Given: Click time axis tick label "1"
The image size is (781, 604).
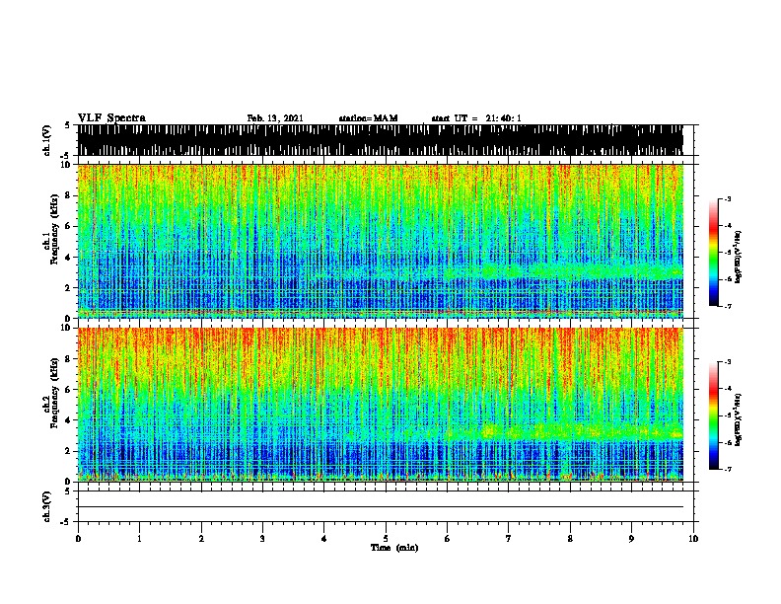Looking at the screenshot, I should pos(139,539).
